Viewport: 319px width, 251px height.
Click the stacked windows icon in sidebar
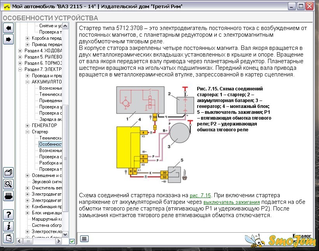(8, 173)
